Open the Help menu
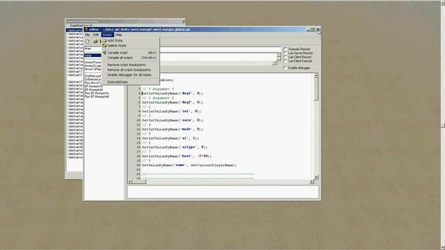 [119, 35]
